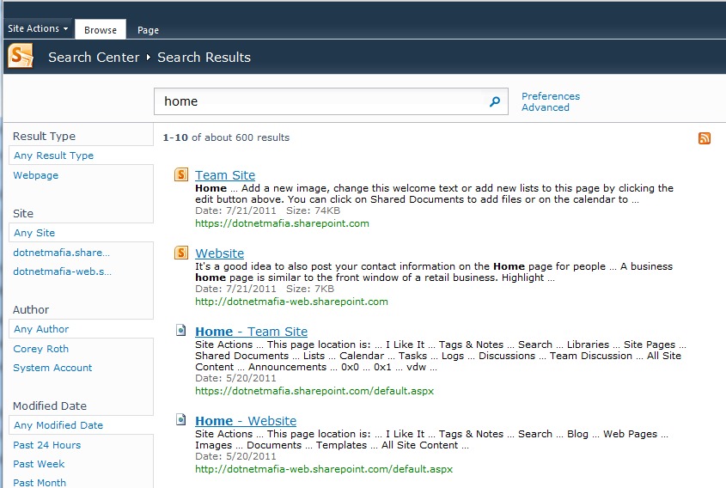
Task: Open the Team Site result title
Action: point(225,175)
